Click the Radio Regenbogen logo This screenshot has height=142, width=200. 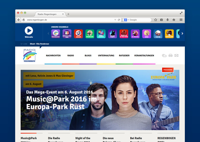click(x=30, y=56)
